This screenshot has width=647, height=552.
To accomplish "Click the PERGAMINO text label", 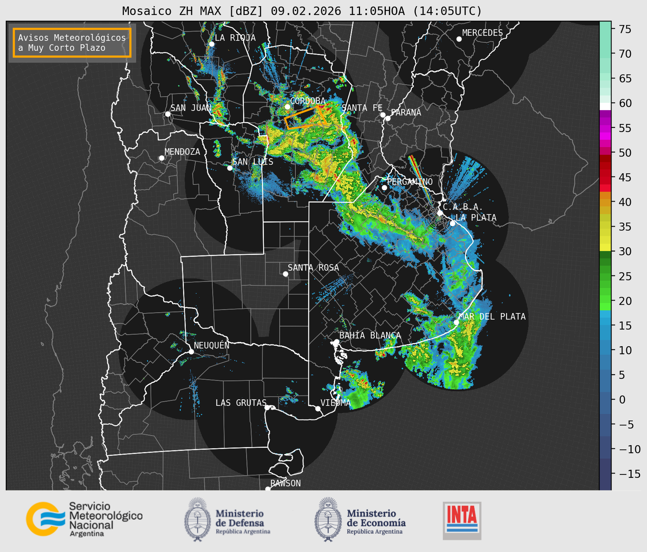I will [x=410, y=182].
